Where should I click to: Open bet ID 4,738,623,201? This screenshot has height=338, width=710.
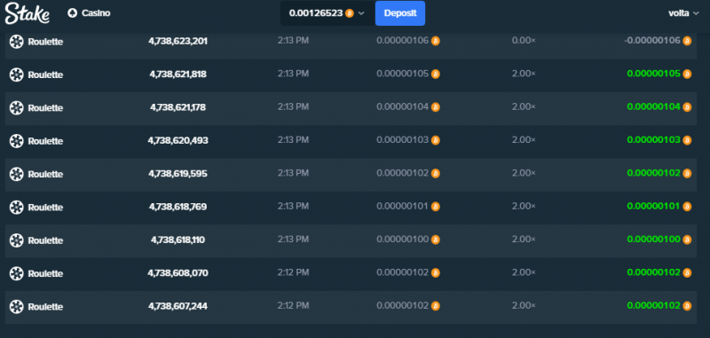[178, 41]
